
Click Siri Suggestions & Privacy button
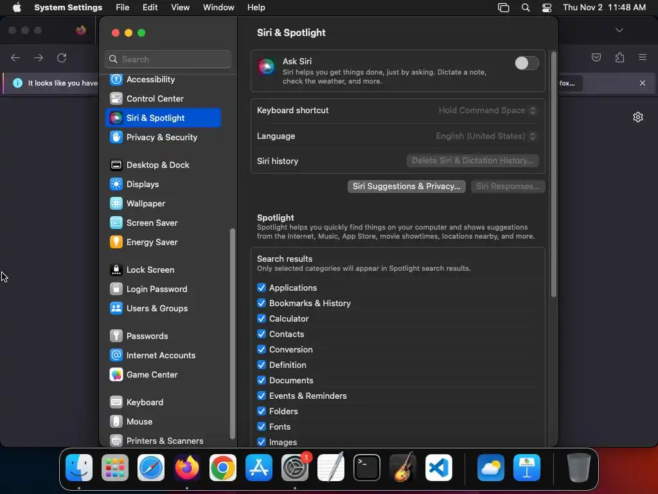click(406, 186)
